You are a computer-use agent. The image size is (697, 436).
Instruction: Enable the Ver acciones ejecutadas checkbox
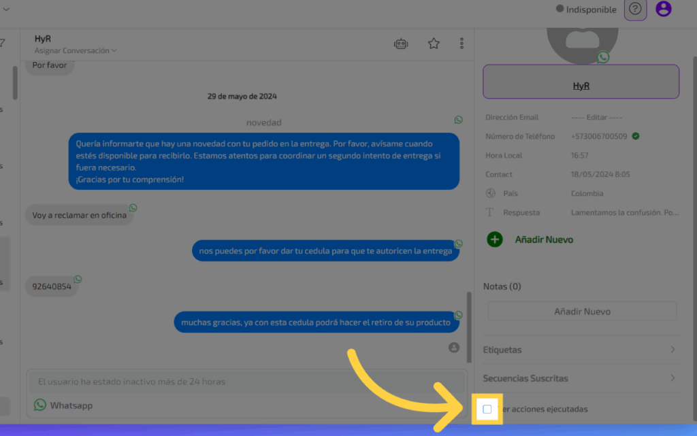[487, 409]
